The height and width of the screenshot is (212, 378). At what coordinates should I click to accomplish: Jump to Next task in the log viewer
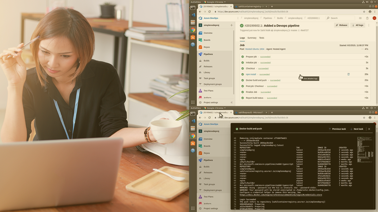[356, 129]
